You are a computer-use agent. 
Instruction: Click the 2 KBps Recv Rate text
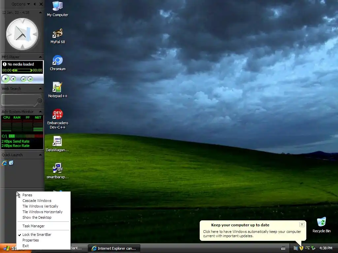coord(16,146)
